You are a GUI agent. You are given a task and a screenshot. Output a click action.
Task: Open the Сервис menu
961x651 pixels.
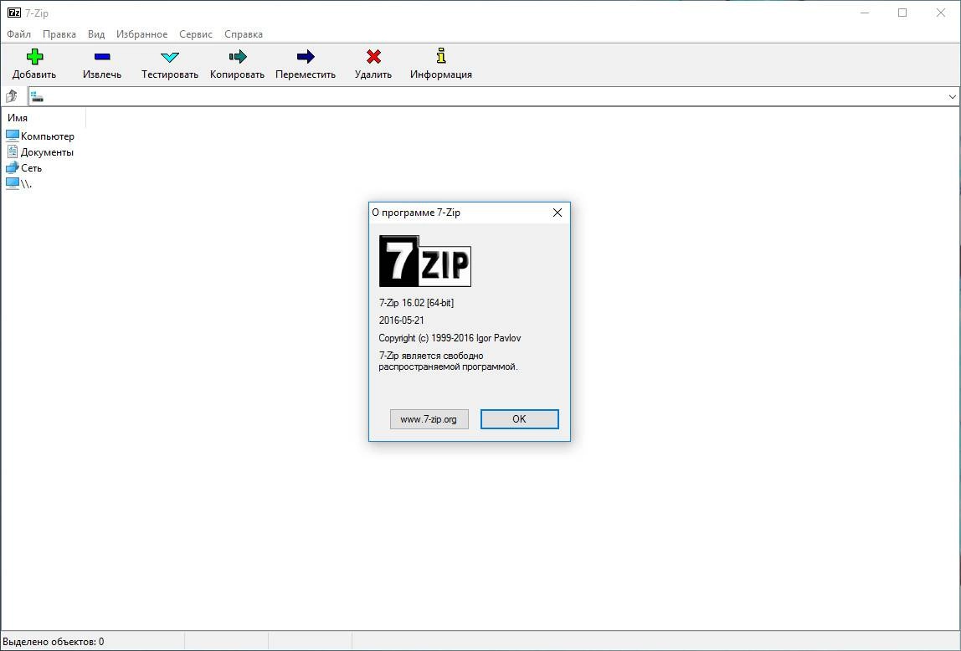point(196,34)
